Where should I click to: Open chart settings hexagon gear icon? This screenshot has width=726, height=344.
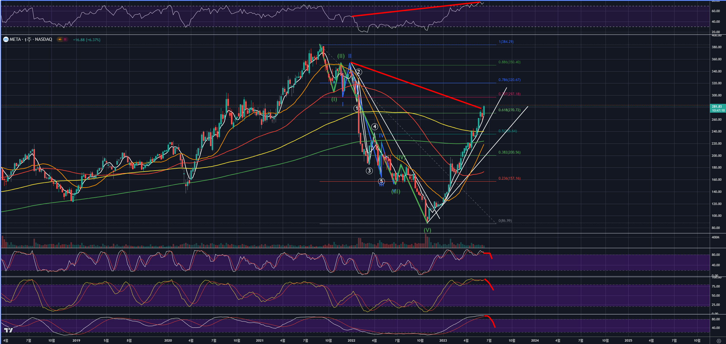click(x=719, y=341)
